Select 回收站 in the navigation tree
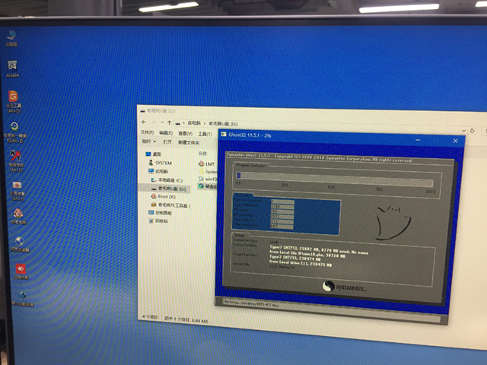 click(162, 221)
